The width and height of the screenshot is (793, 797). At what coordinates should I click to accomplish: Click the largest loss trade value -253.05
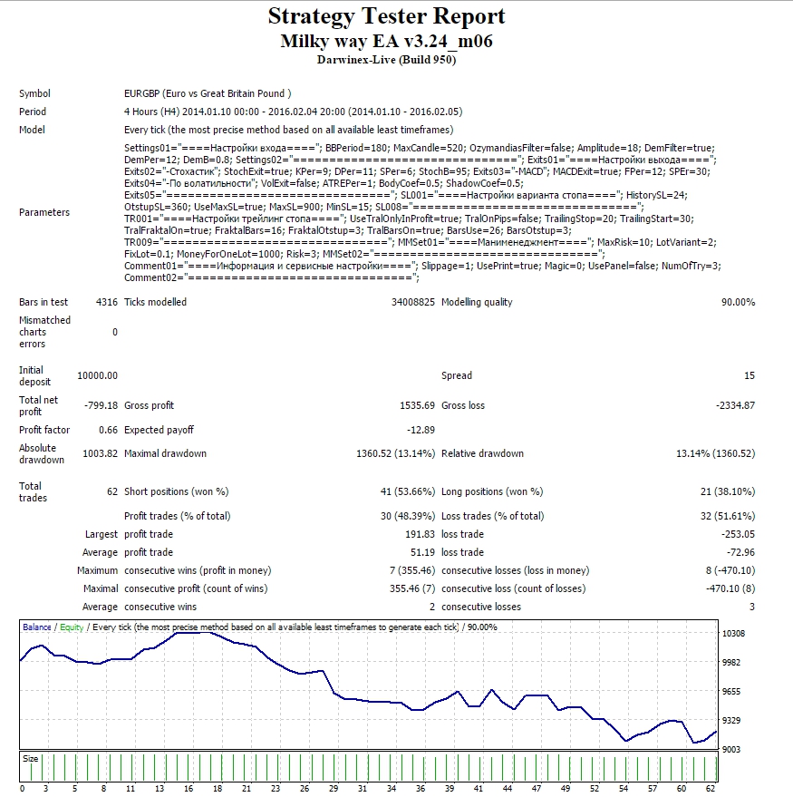738,534
